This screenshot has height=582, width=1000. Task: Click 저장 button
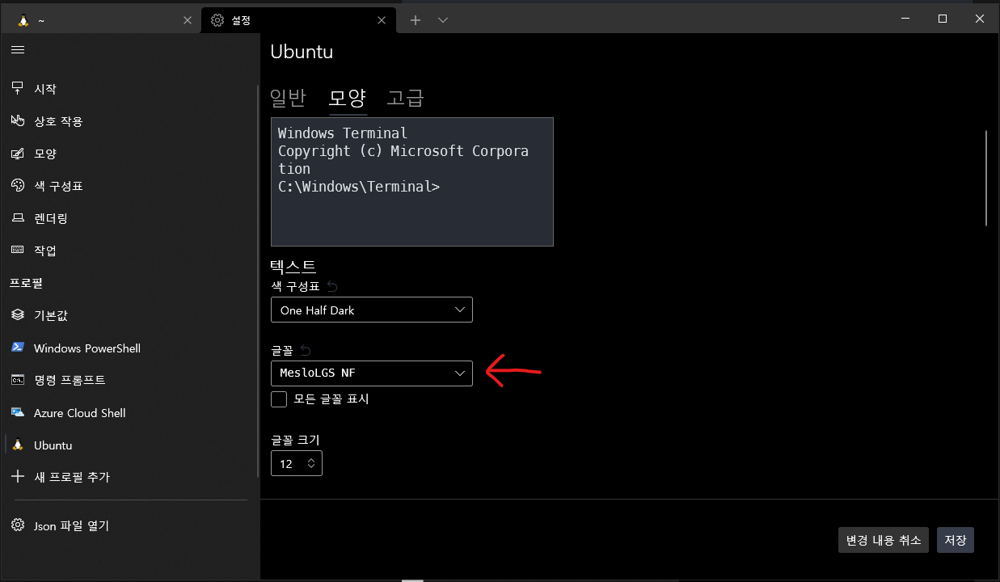[956, 540]
